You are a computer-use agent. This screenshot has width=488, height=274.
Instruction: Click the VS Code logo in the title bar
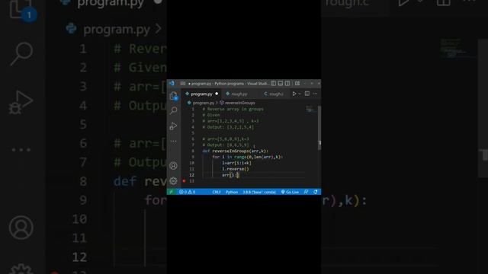pos(172,83)
